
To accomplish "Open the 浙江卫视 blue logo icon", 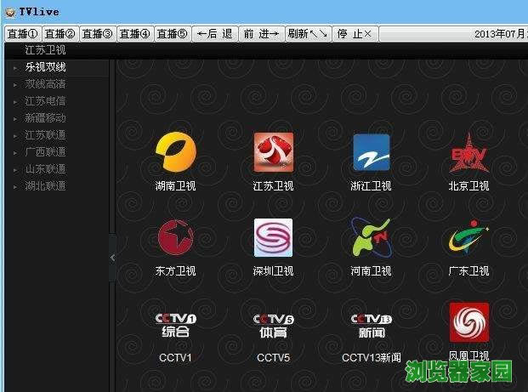I will click(371, 152).
